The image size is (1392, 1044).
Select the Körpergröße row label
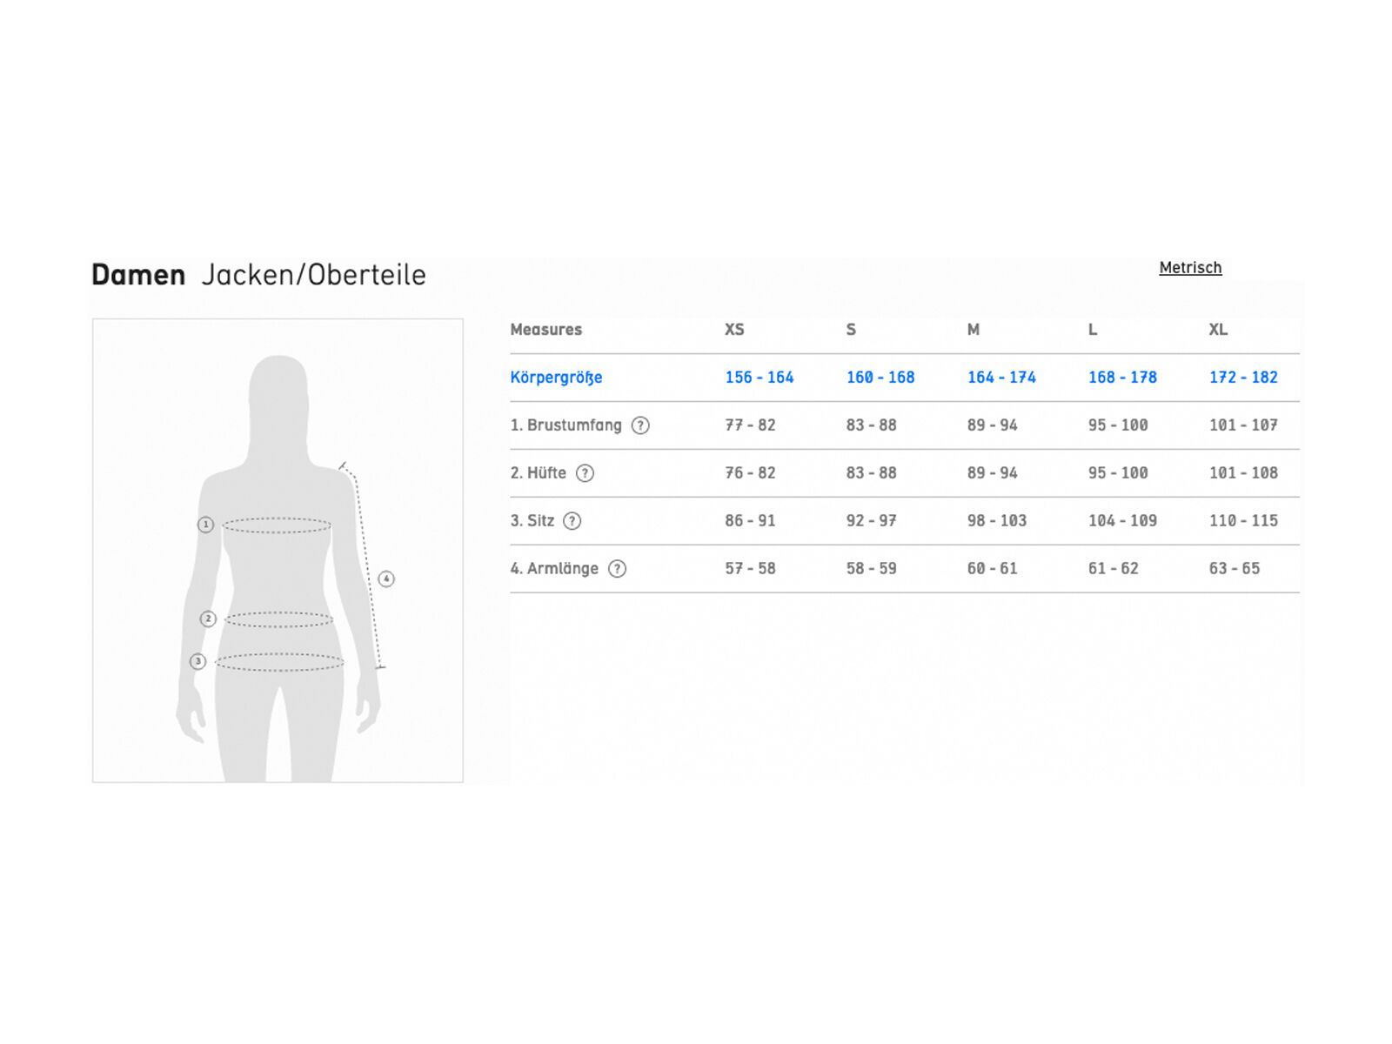(556, 378)
